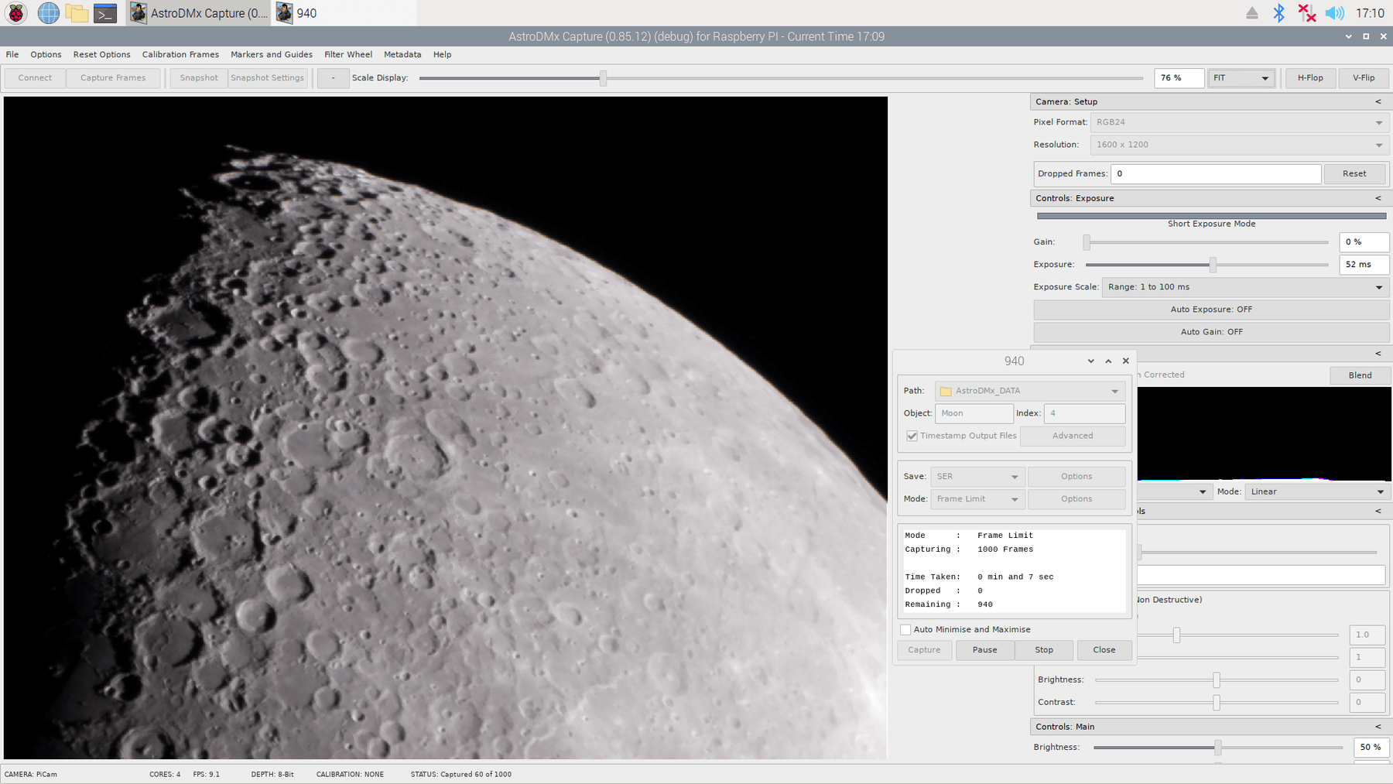Open the Save SER format dropdown
The height and width of the screenshot is (784, 1393).
pos(977,477)
